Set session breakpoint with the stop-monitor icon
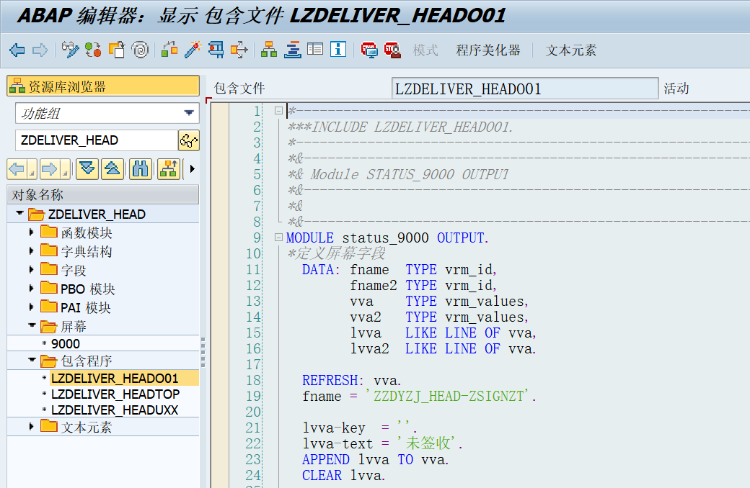The image size is (750, 488). (x=369, y=50)
